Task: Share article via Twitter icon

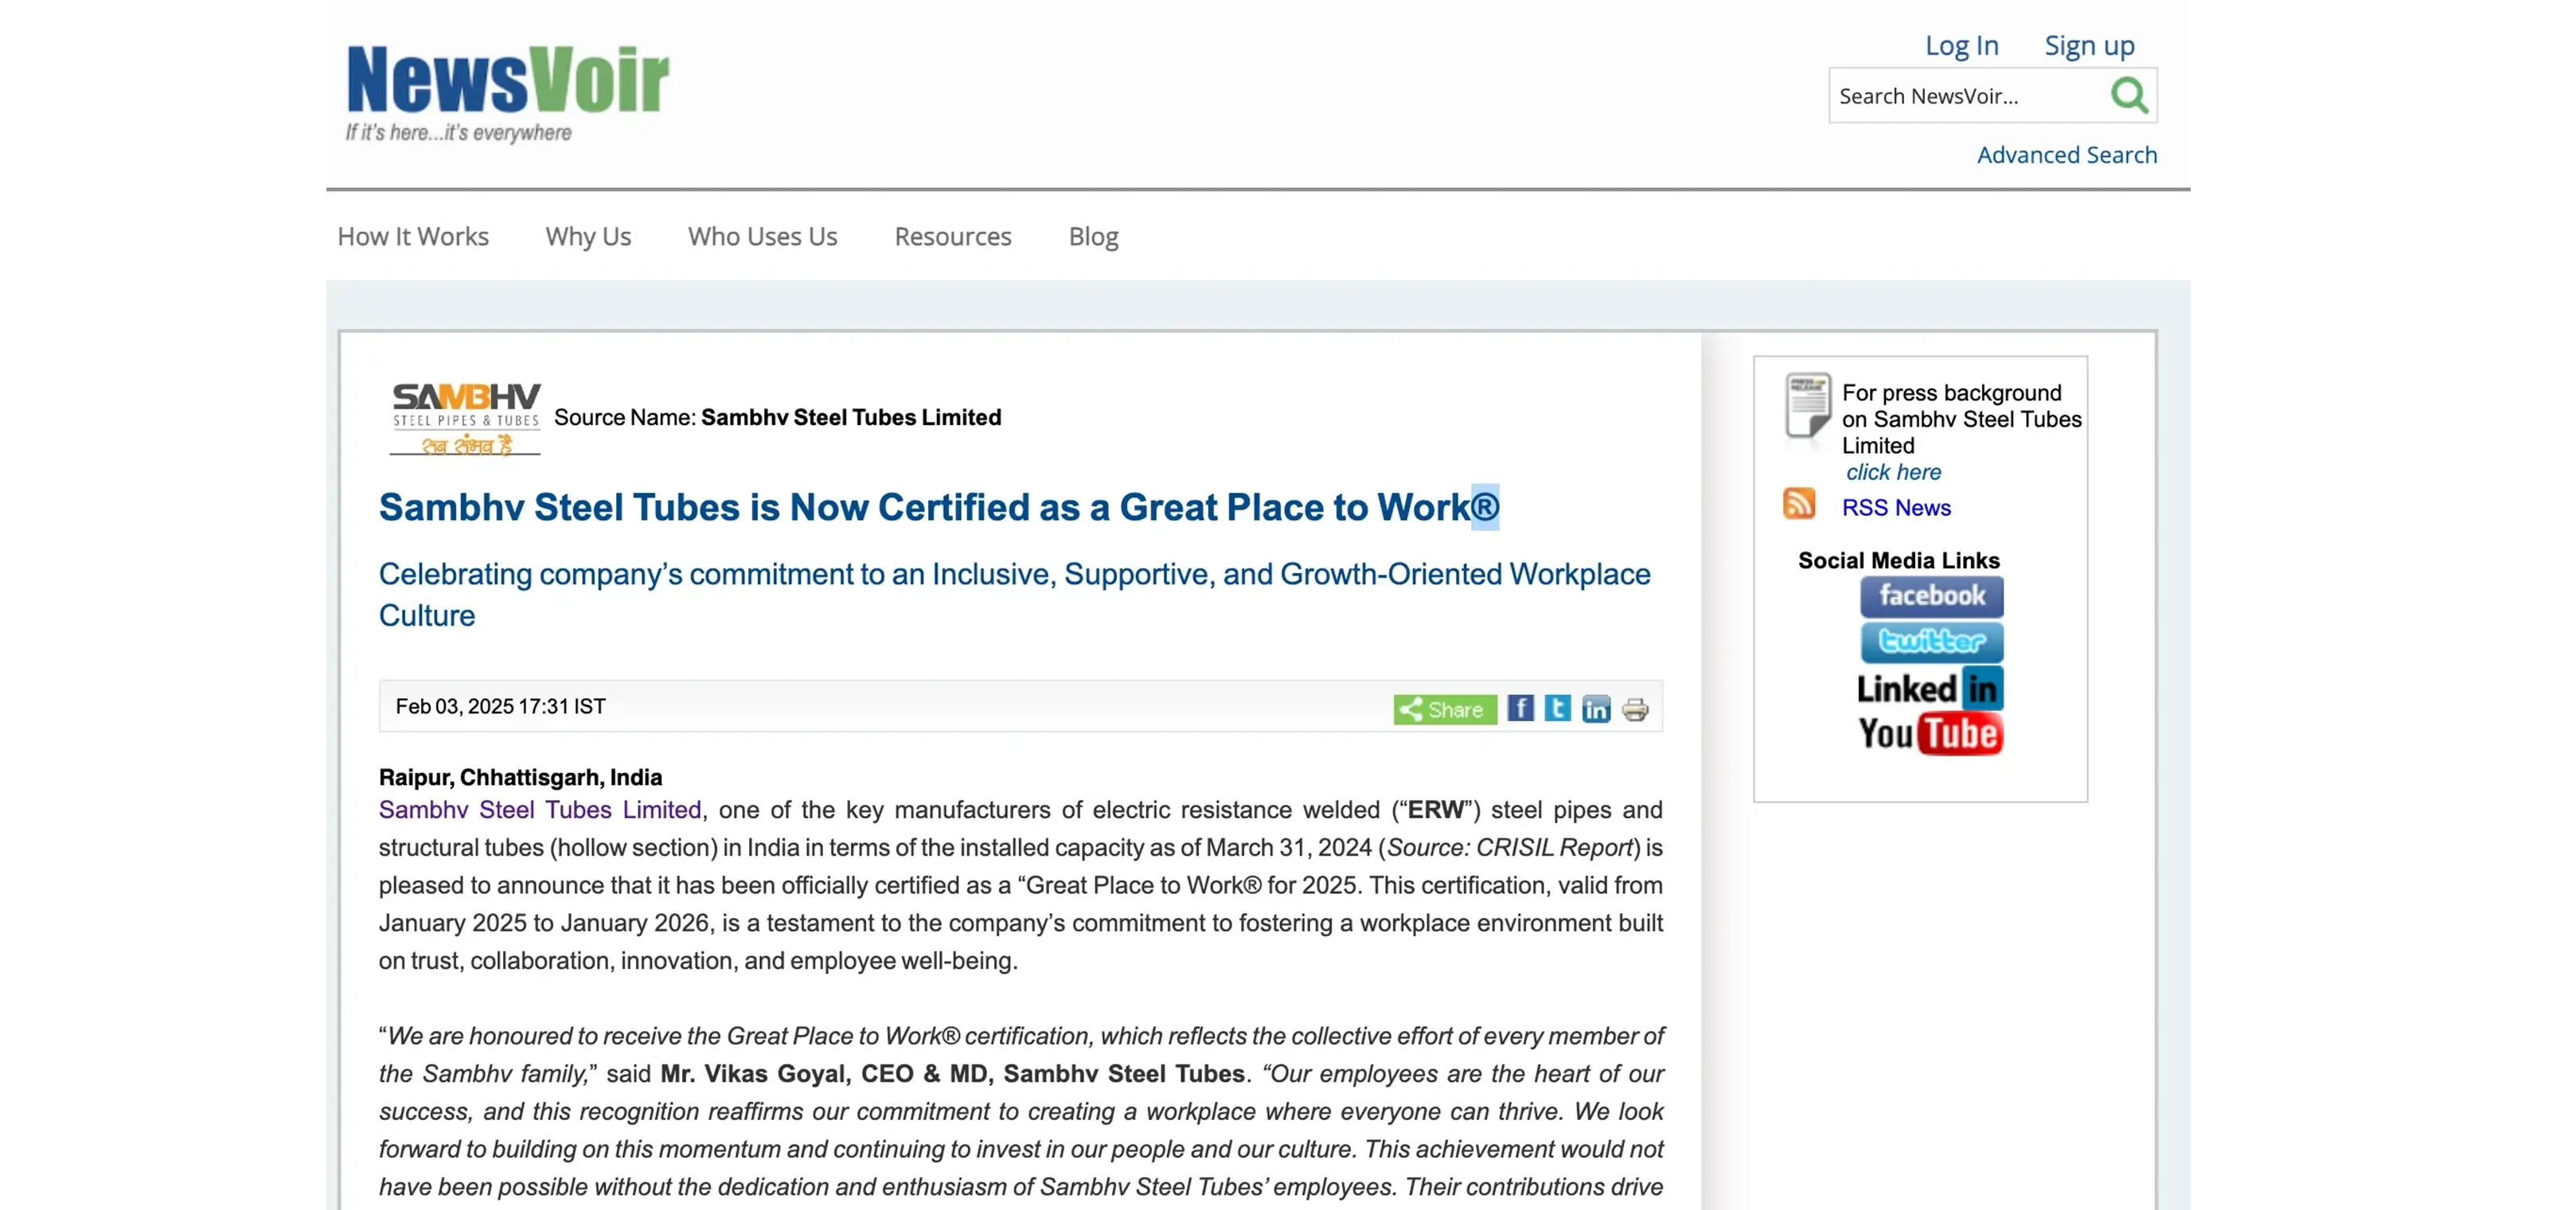Action: (x=1557, y=709)
